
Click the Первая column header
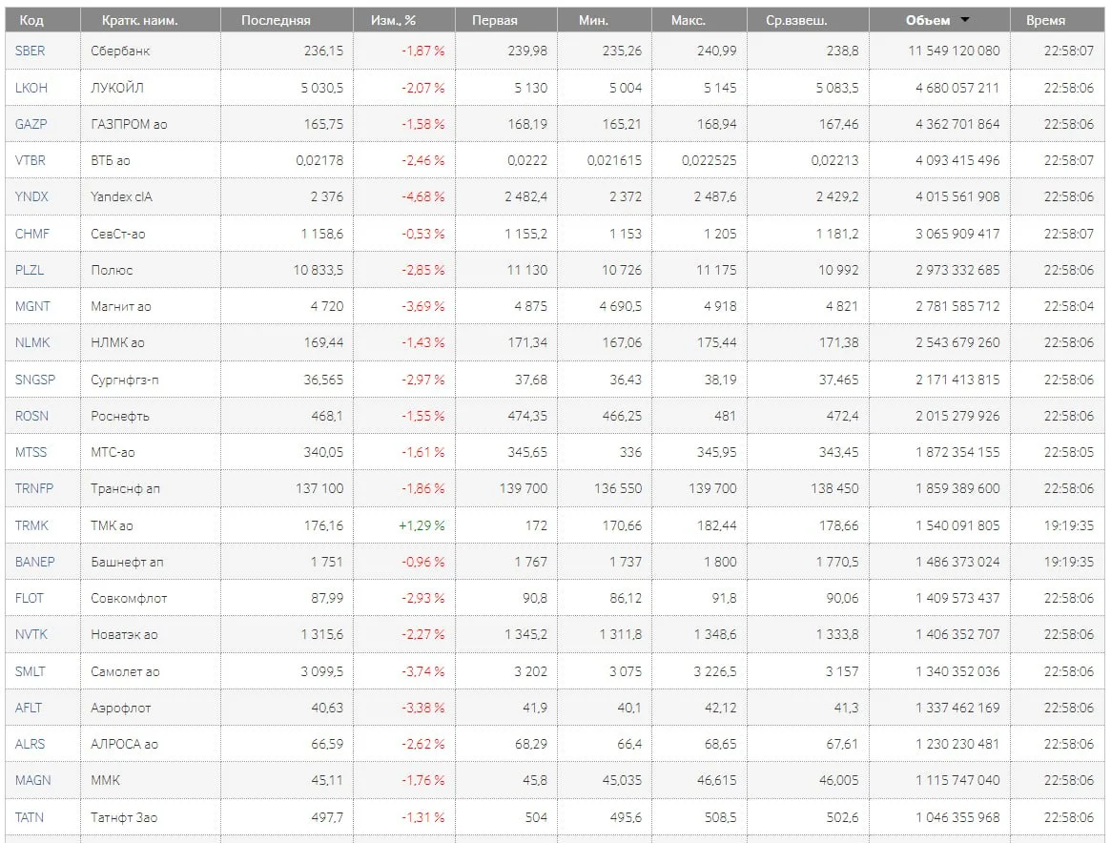(x=495, y=20)
